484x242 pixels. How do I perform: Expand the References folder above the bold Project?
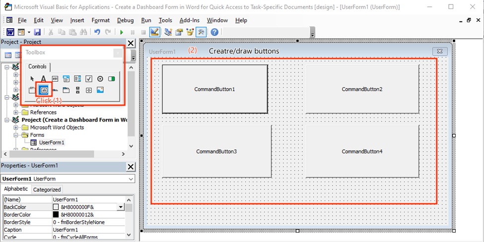(x=16, y=112)
